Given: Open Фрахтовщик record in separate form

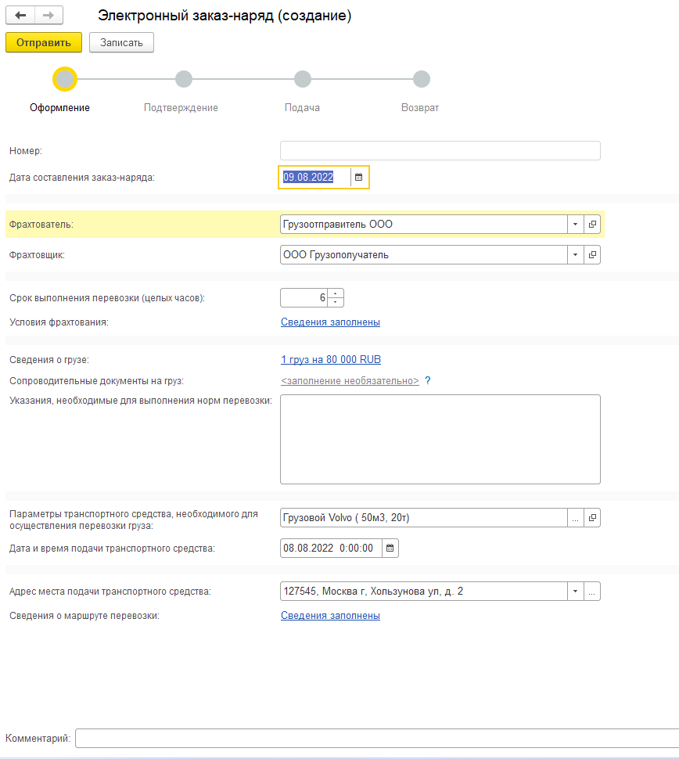Looking at the screenshot, I should point(592,254).
